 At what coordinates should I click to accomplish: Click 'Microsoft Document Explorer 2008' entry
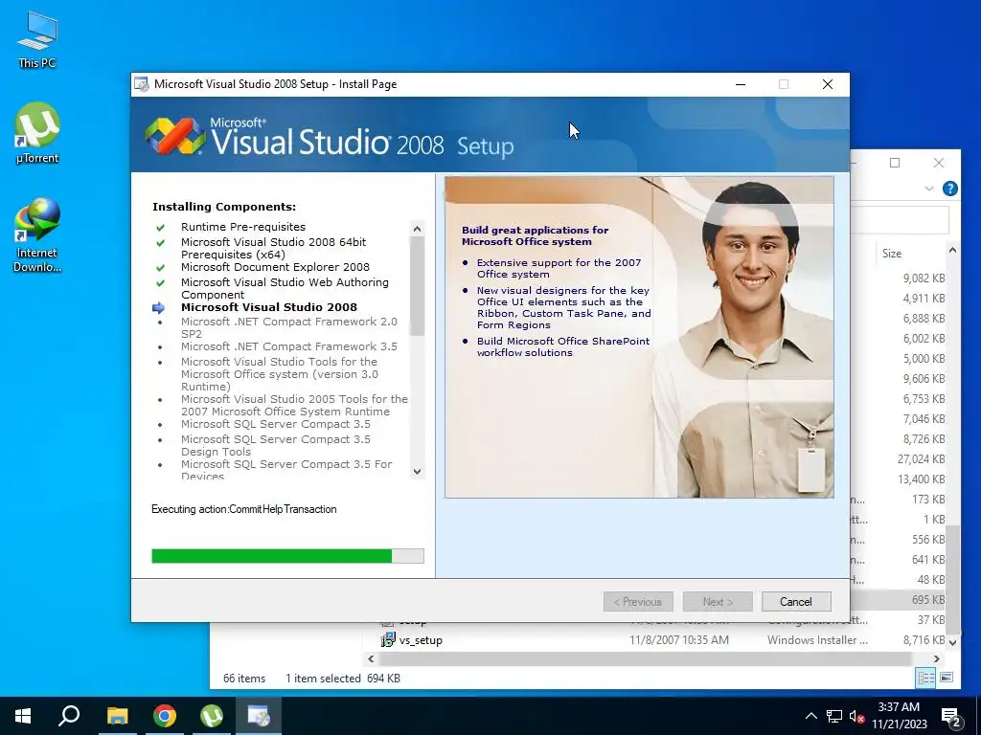click(275, 267)
